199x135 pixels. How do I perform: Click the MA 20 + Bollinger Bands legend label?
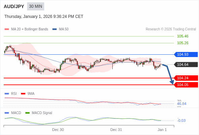click(30, 29)
